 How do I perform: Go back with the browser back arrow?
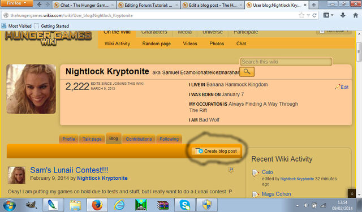coord(40,5)
